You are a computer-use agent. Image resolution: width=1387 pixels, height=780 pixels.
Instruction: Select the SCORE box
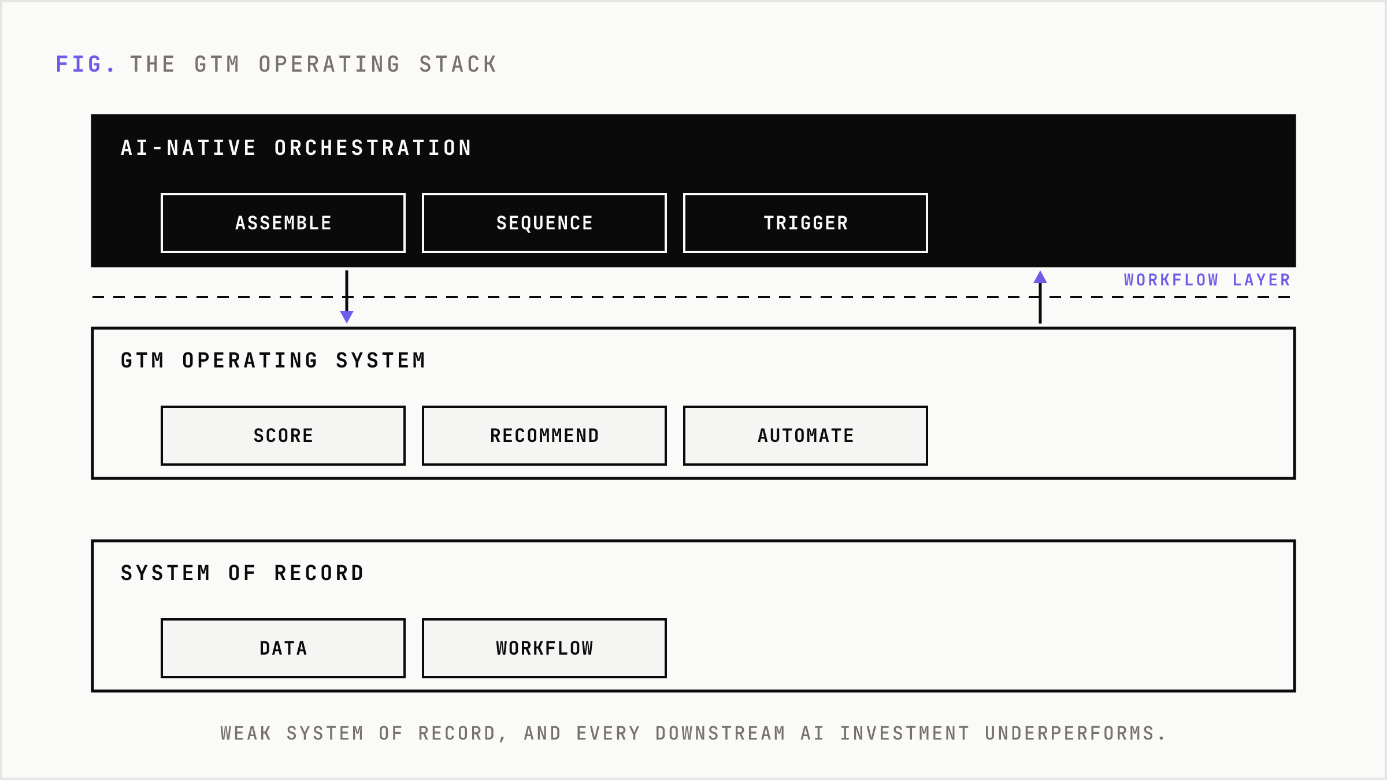283,436
